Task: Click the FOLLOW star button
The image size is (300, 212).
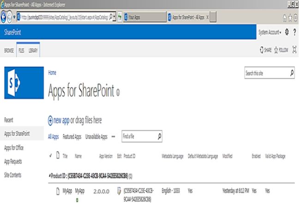Action: [281, 50]
